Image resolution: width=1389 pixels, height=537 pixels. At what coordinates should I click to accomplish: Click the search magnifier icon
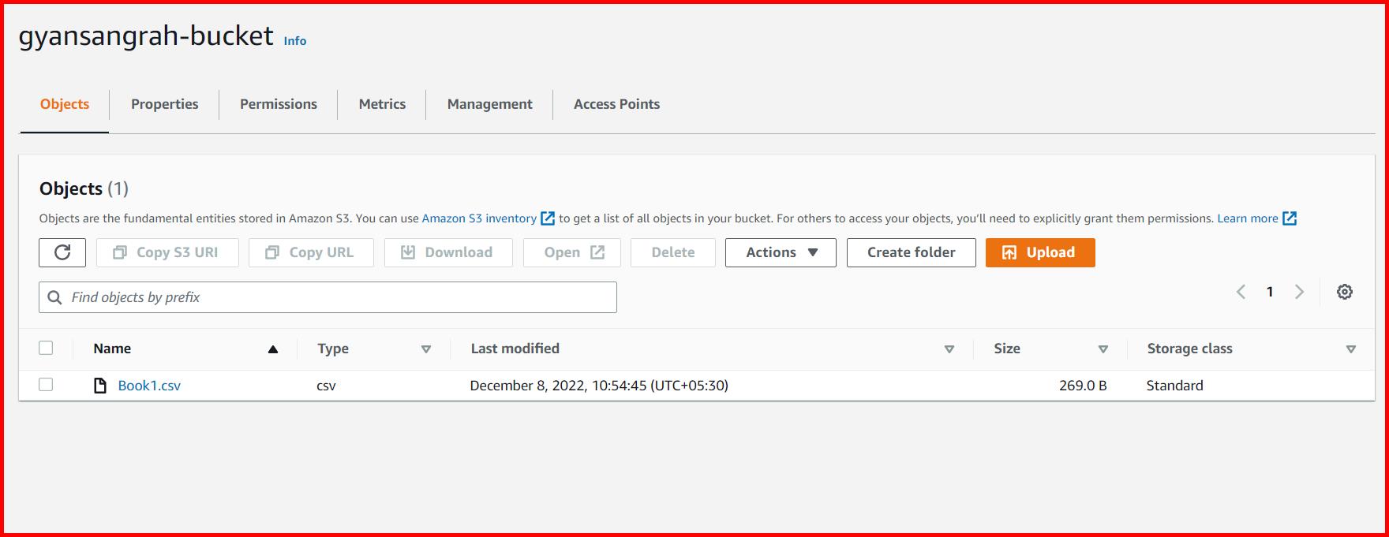(54, 297)
